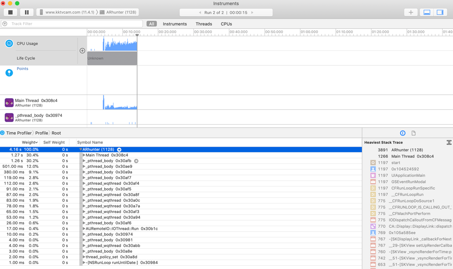453x269 pixels.
Task: Select the Main Thread 0x308c4 track icon
Action: [x=9, y=103]
